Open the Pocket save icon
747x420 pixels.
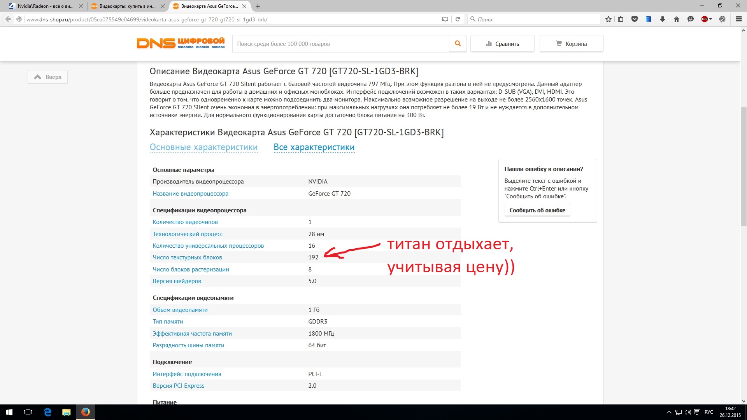pos(635,19)
